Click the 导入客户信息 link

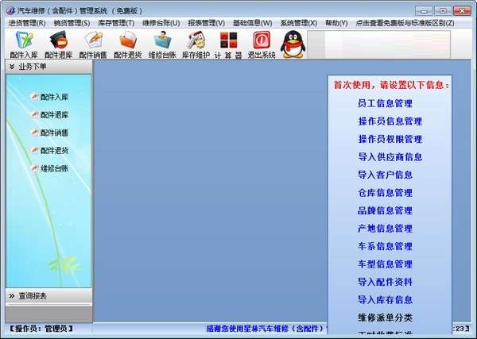pos(385,175)
